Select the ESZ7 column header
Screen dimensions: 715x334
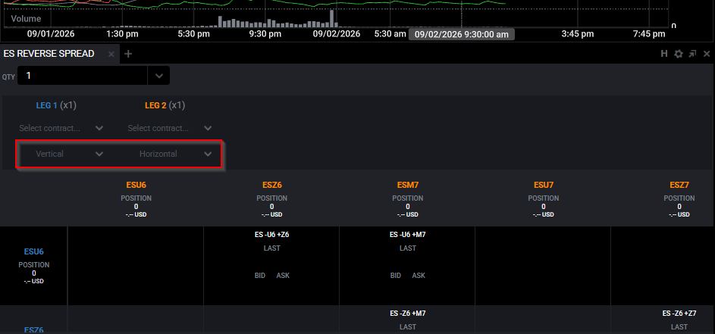click(x=679, y=185)
